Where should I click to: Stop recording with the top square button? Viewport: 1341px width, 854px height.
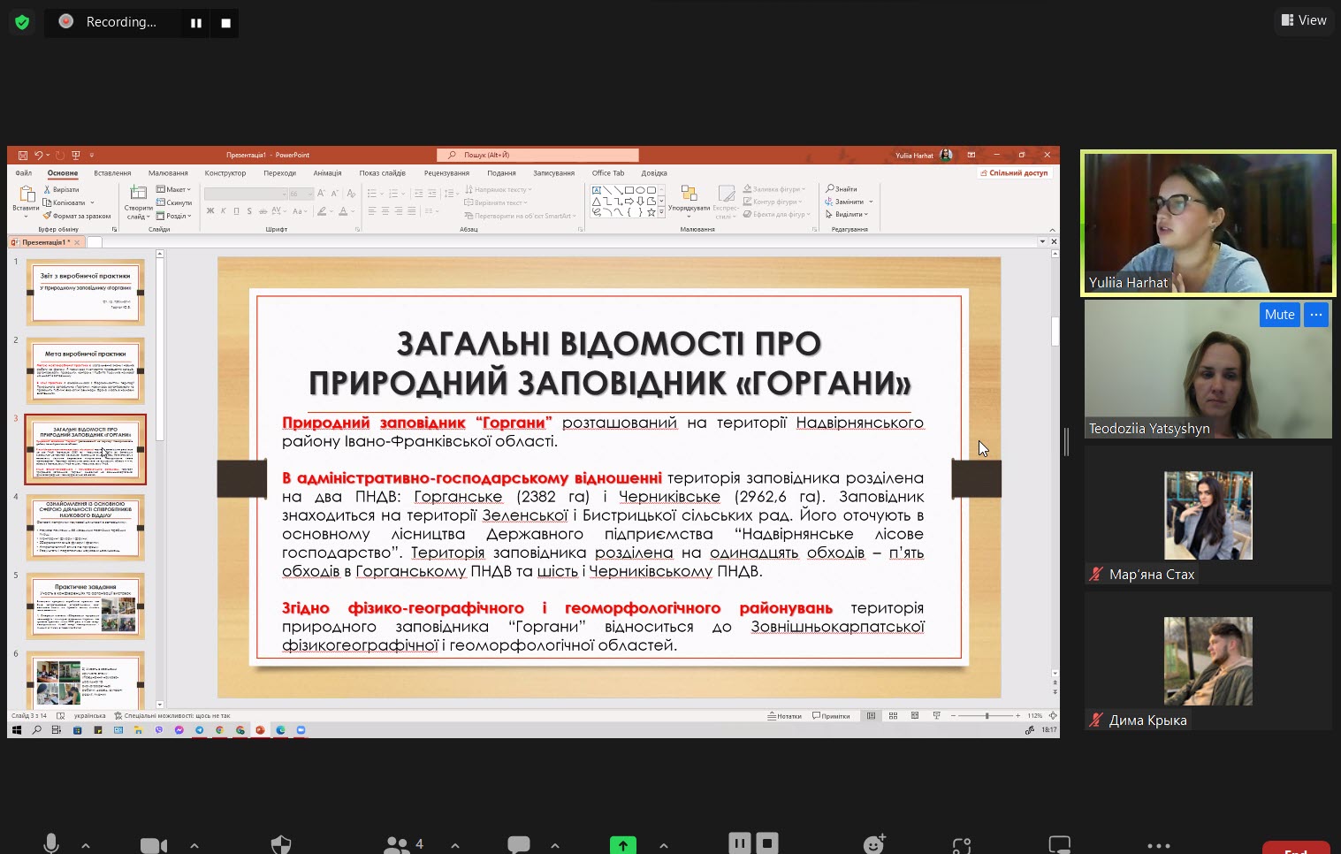[x=225, y=23]
